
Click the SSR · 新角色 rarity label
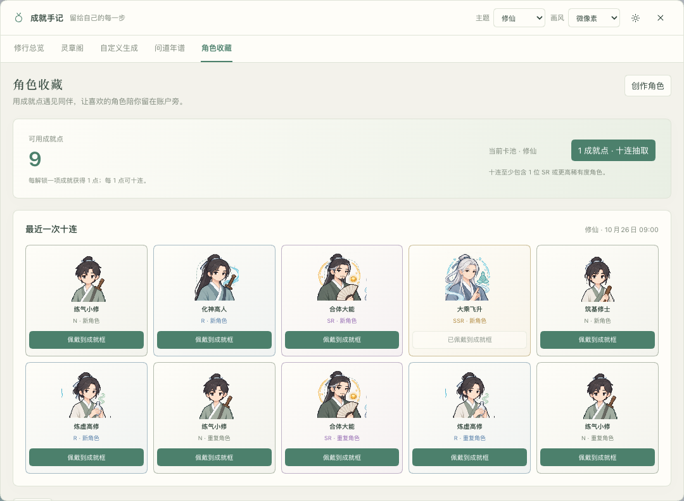(x=469, y=321)
